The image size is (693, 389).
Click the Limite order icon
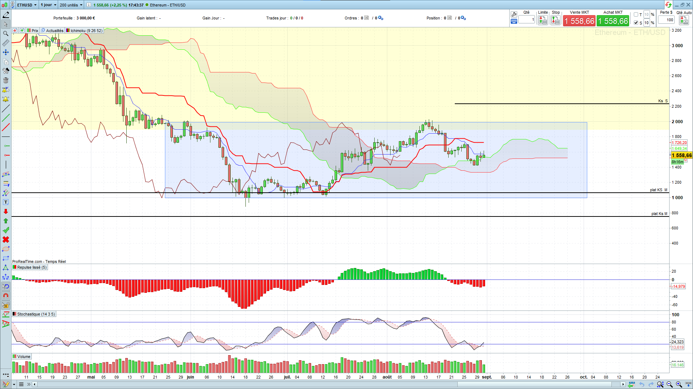543,21
